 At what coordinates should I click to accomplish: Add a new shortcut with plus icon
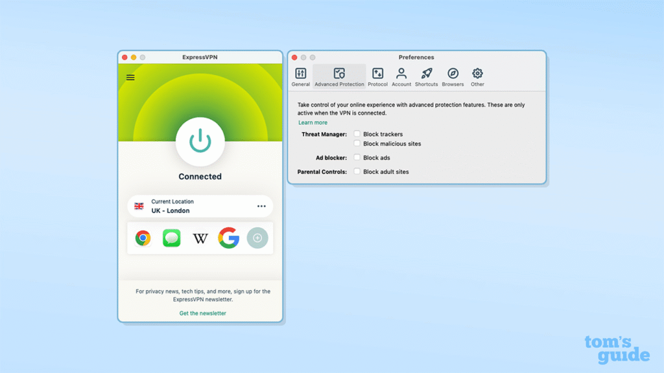257,238
